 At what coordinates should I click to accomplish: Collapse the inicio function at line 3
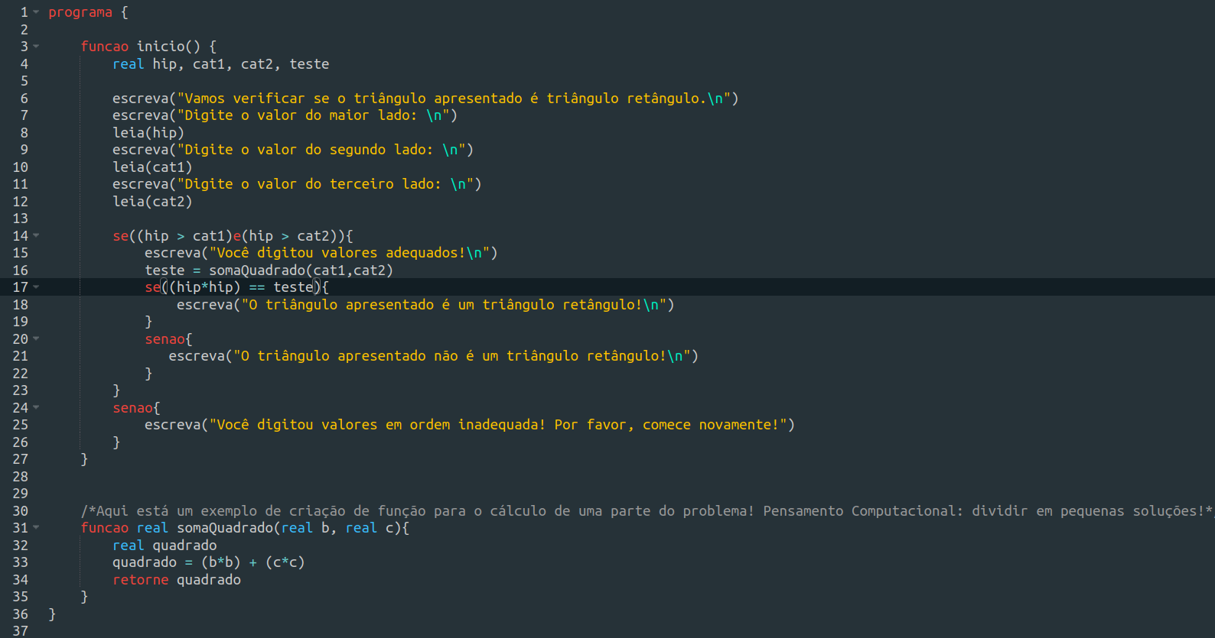(x=36, y=47)
